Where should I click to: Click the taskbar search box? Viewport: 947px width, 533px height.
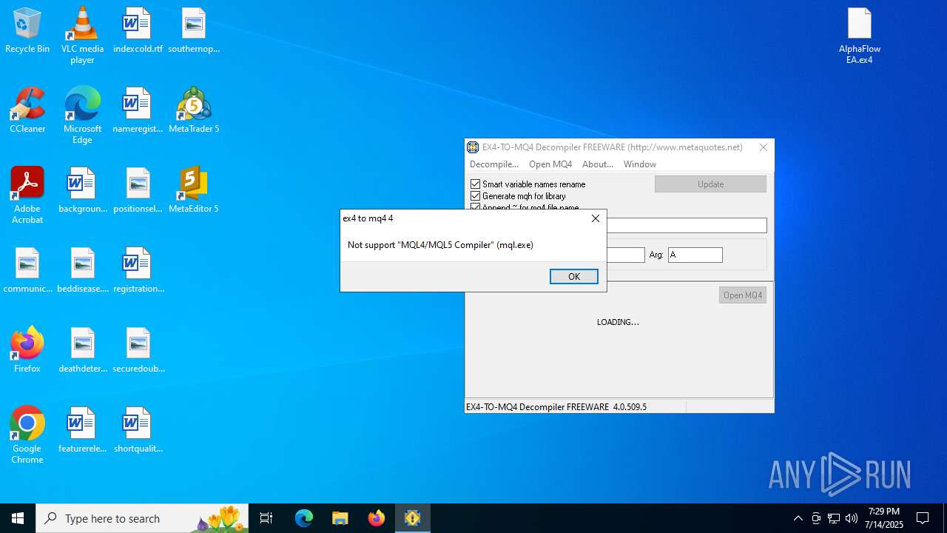(142, 518)
